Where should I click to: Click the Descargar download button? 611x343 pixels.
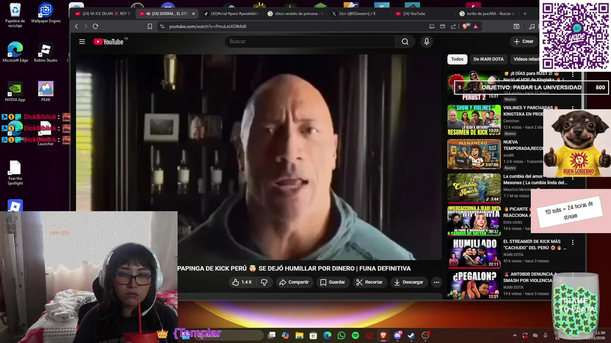[409, 282]
